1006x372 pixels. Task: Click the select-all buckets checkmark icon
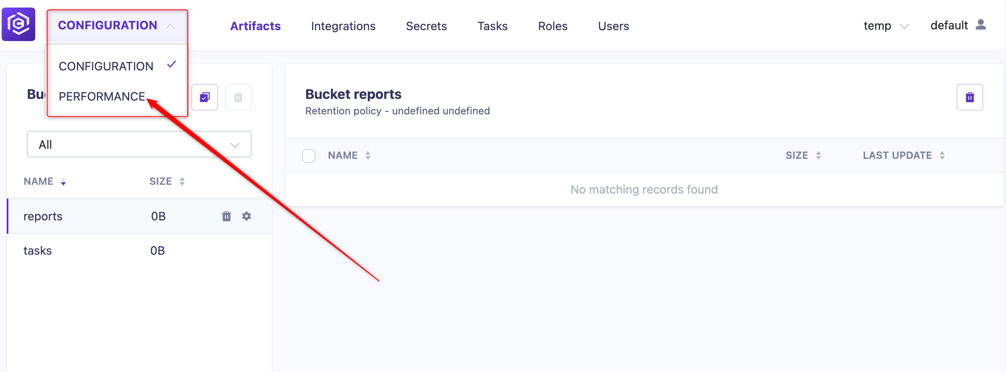click(x=205, y=97)
